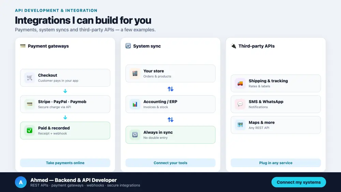The image size is (341, 192).
Task: Click the bar chart icon on Accounting / ERP
Action: [x=135, y=104]
